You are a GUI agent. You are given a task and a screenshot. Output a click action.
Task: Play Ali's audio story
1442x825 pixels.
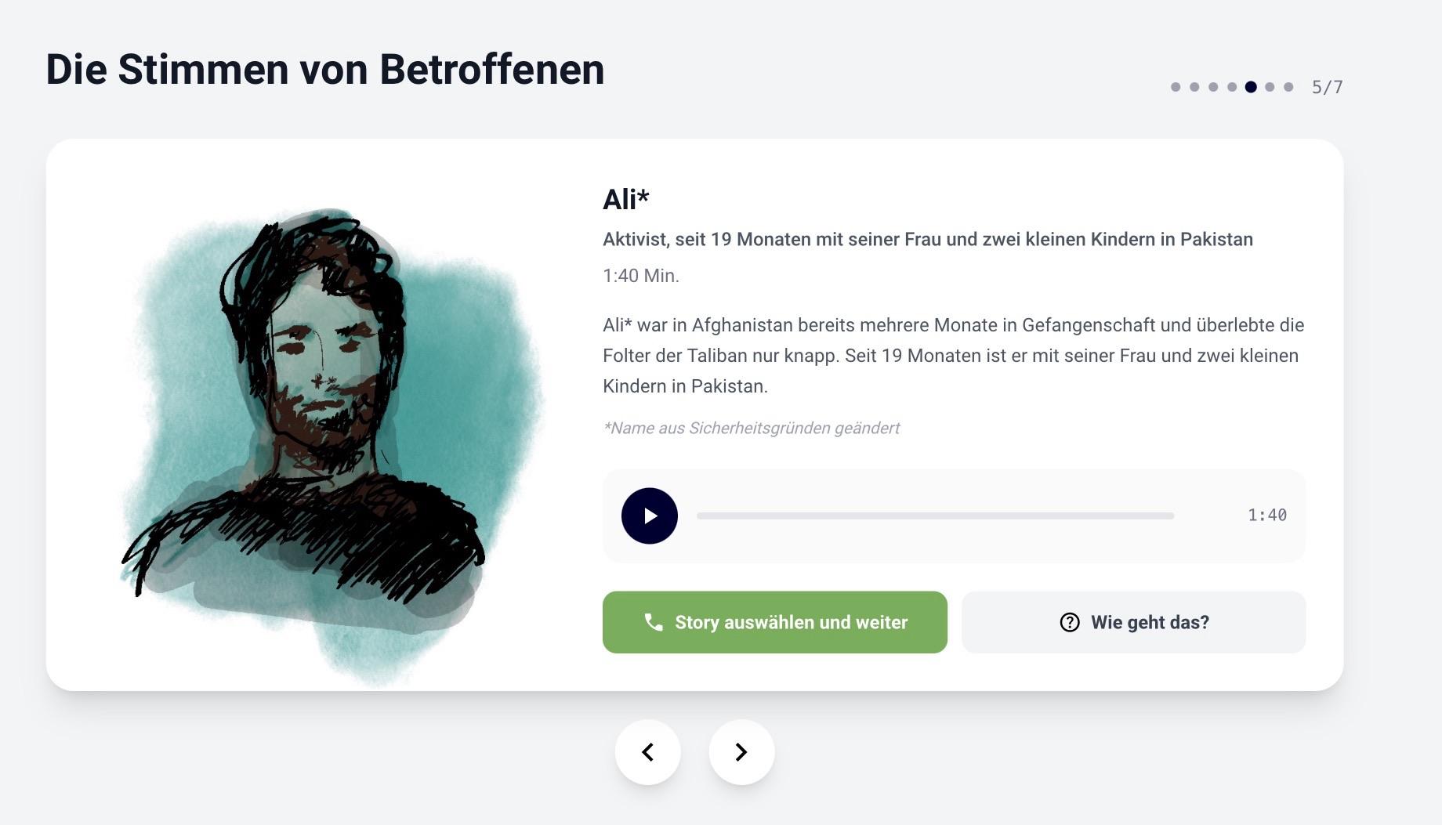pyautogui.click(x=649, y=516)
